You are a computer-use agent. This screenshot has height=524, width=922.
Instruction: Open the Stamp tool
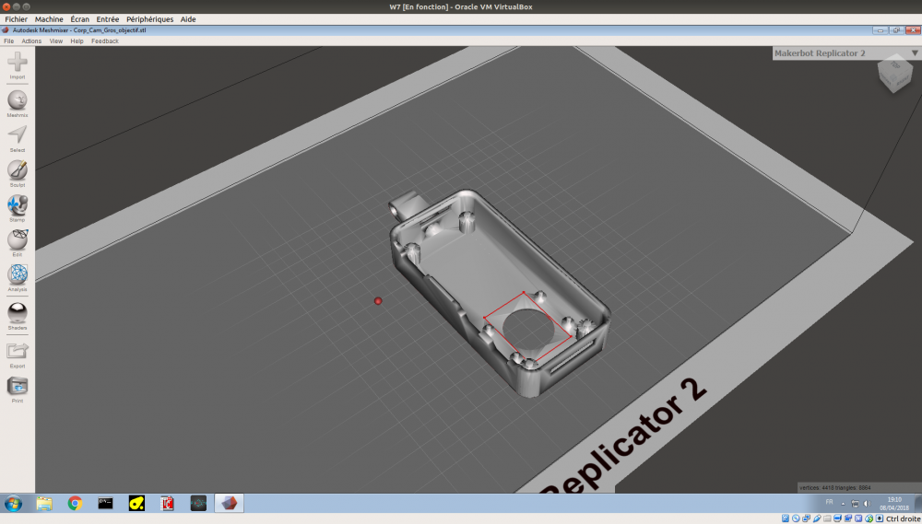pyautogui.click(x=17, y=205)
